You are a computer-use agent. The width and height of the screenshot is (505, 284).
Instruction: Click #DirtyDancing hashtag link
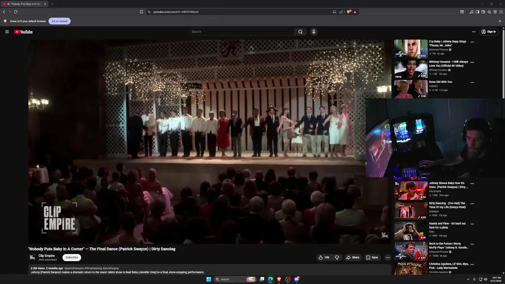pyautogui.click(x=93, y=268)
